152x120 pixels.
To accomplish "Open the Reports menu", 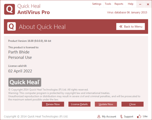I will tap(119, 4).
